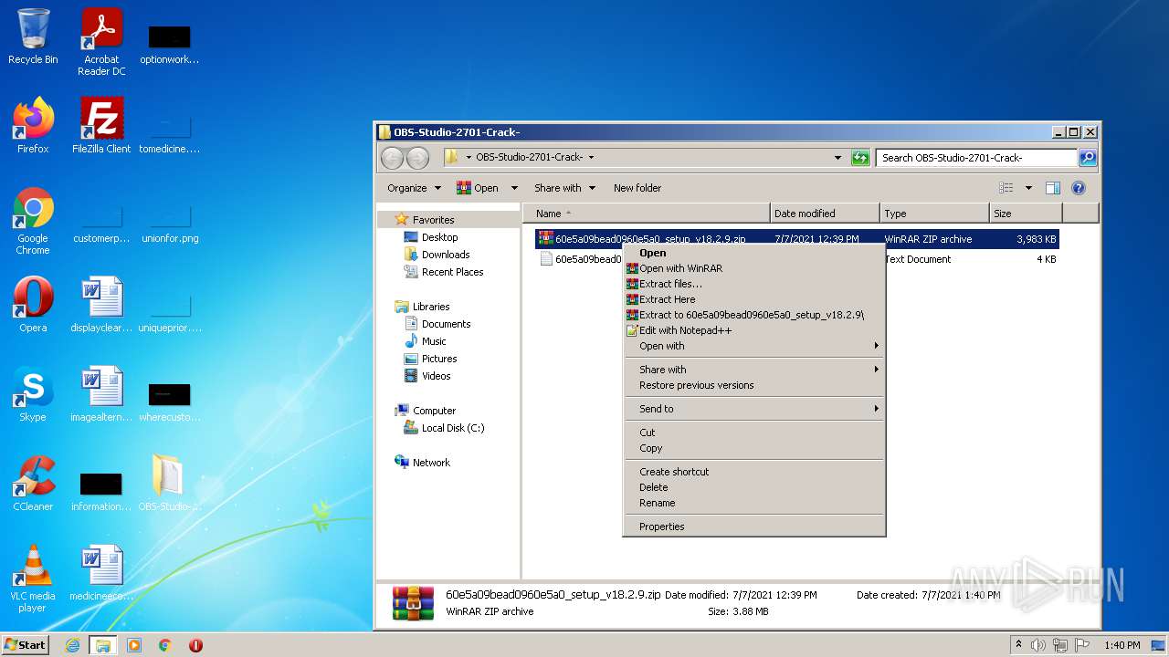Screen dimensions: 1169x657
Task: Open the Organize dropdown menu
Action: point(414,188)
